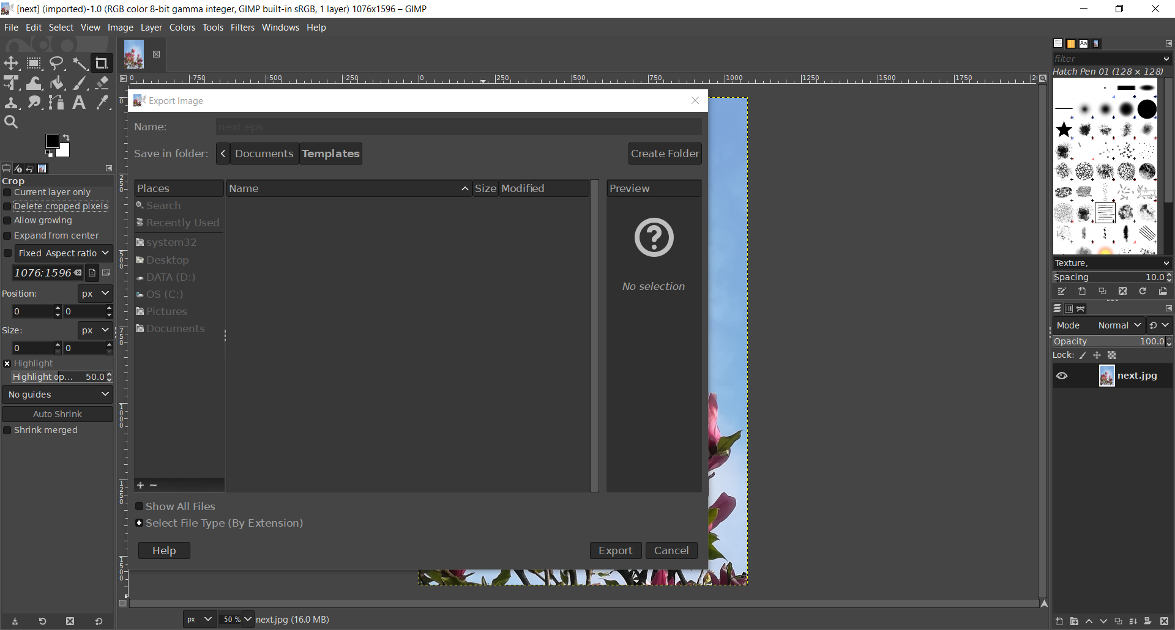Click the Refresh brushes icon
The width and height of the screenshot is (1175, 630).
pyautogui.click(x=1143, y=292)
